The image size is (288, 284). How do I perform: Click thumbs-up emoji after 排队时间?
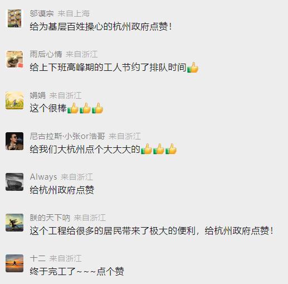(193, 68)
